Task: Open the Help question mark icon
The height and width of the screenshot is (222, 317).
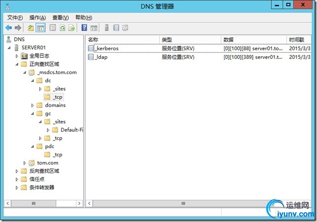Action: [84, 28]
